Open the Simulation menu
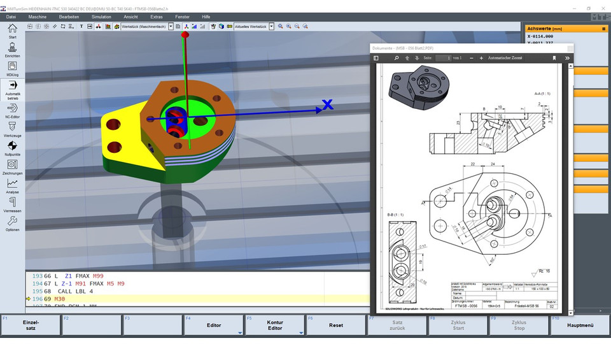This screenshot has height=344, width=611. [x=101, y=17]
